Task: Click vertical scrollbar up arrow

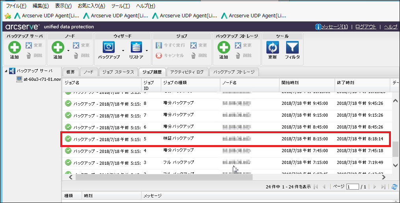Action: tap(395, 101)
